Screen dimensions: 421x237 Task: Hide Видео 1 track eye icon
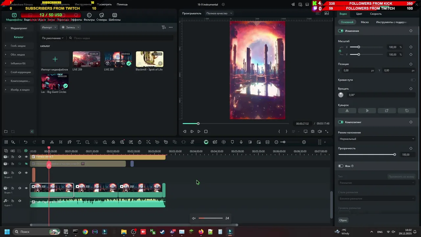click(x=26, y=188)
